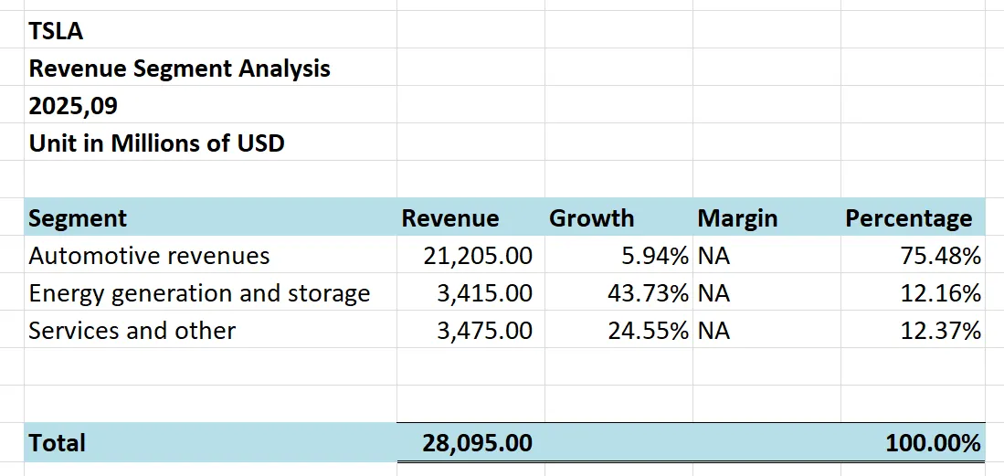Click the Revenue Segment Analysis cell
This screenshot has height=476, width=1004.
(211, 68)
